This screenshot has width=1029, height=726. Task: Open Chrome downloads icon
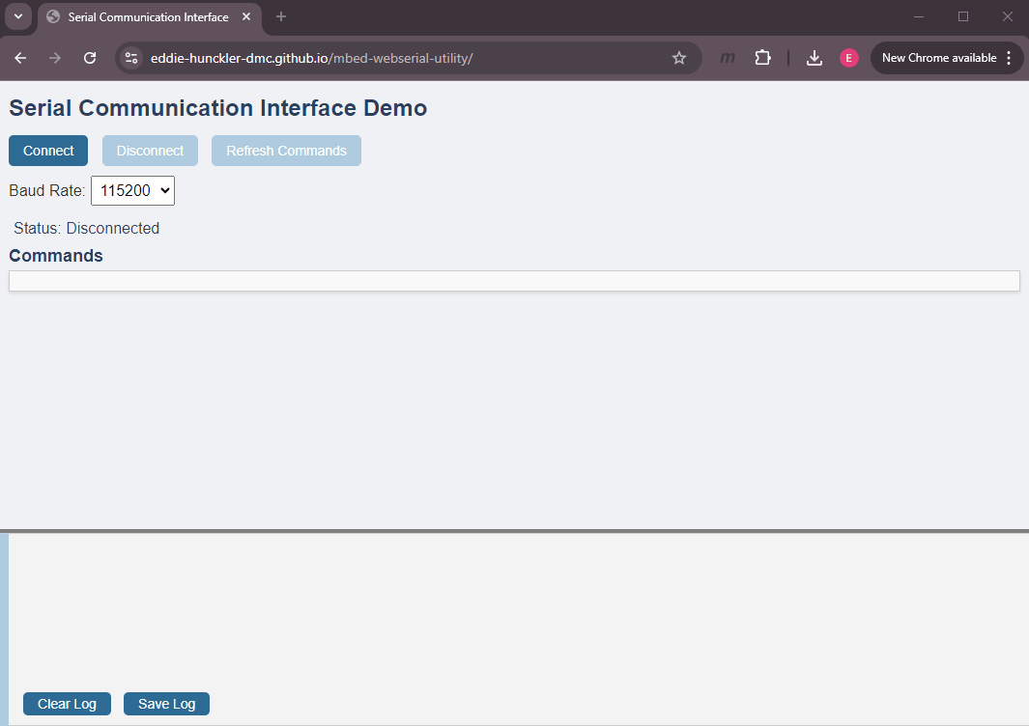815,58
